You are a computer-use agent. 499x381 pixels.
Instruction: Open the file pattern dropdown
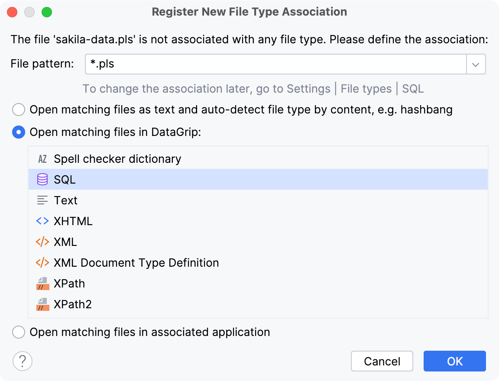coord(476,64)
